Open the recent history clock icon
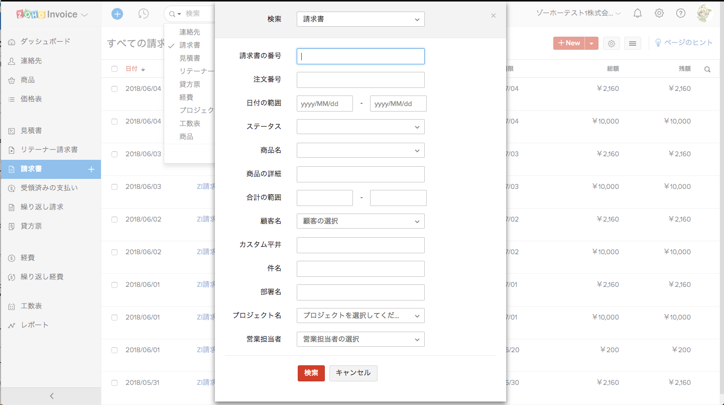This screenshot has height=405, width=724. [144, 14]
